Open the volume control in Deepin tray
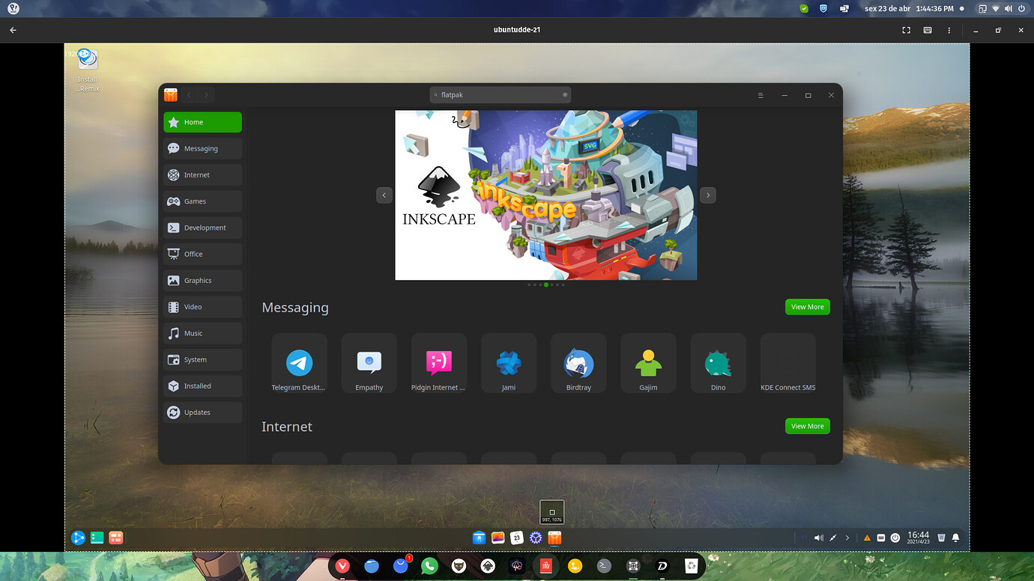 click(819, 538)
